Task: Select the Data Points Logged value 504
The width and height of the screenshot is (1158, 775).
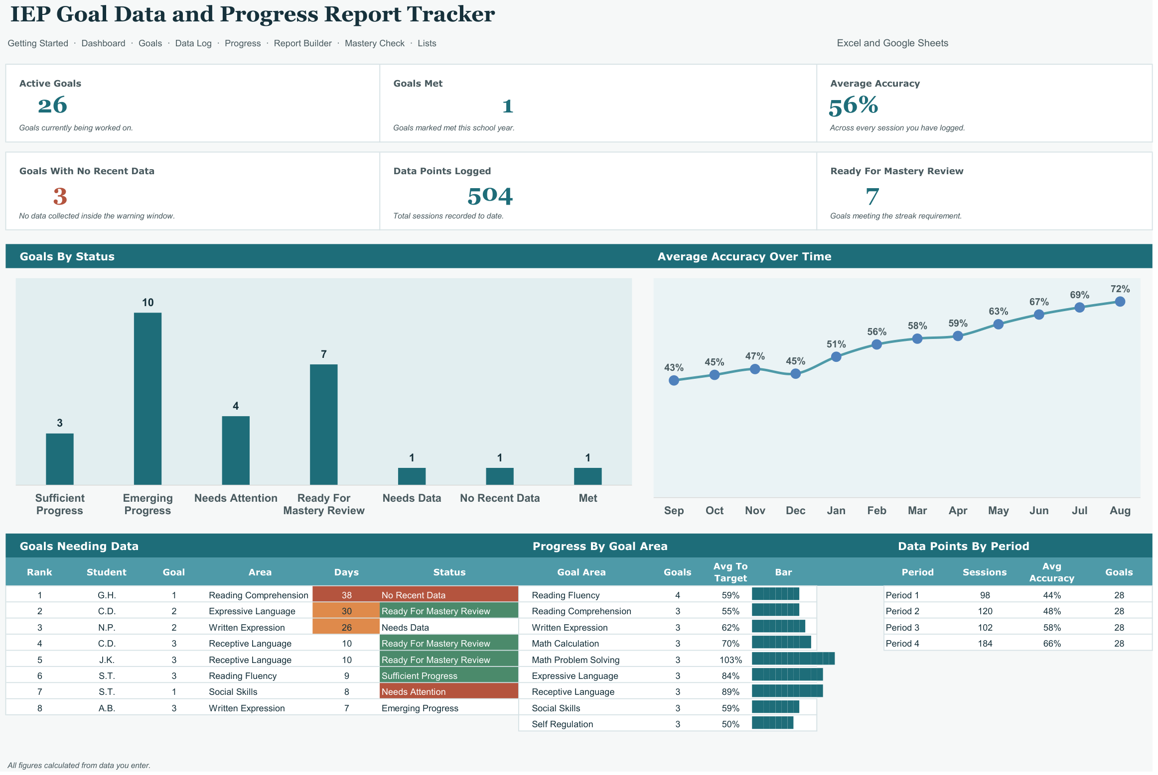Action: click(x=490, y=196)
